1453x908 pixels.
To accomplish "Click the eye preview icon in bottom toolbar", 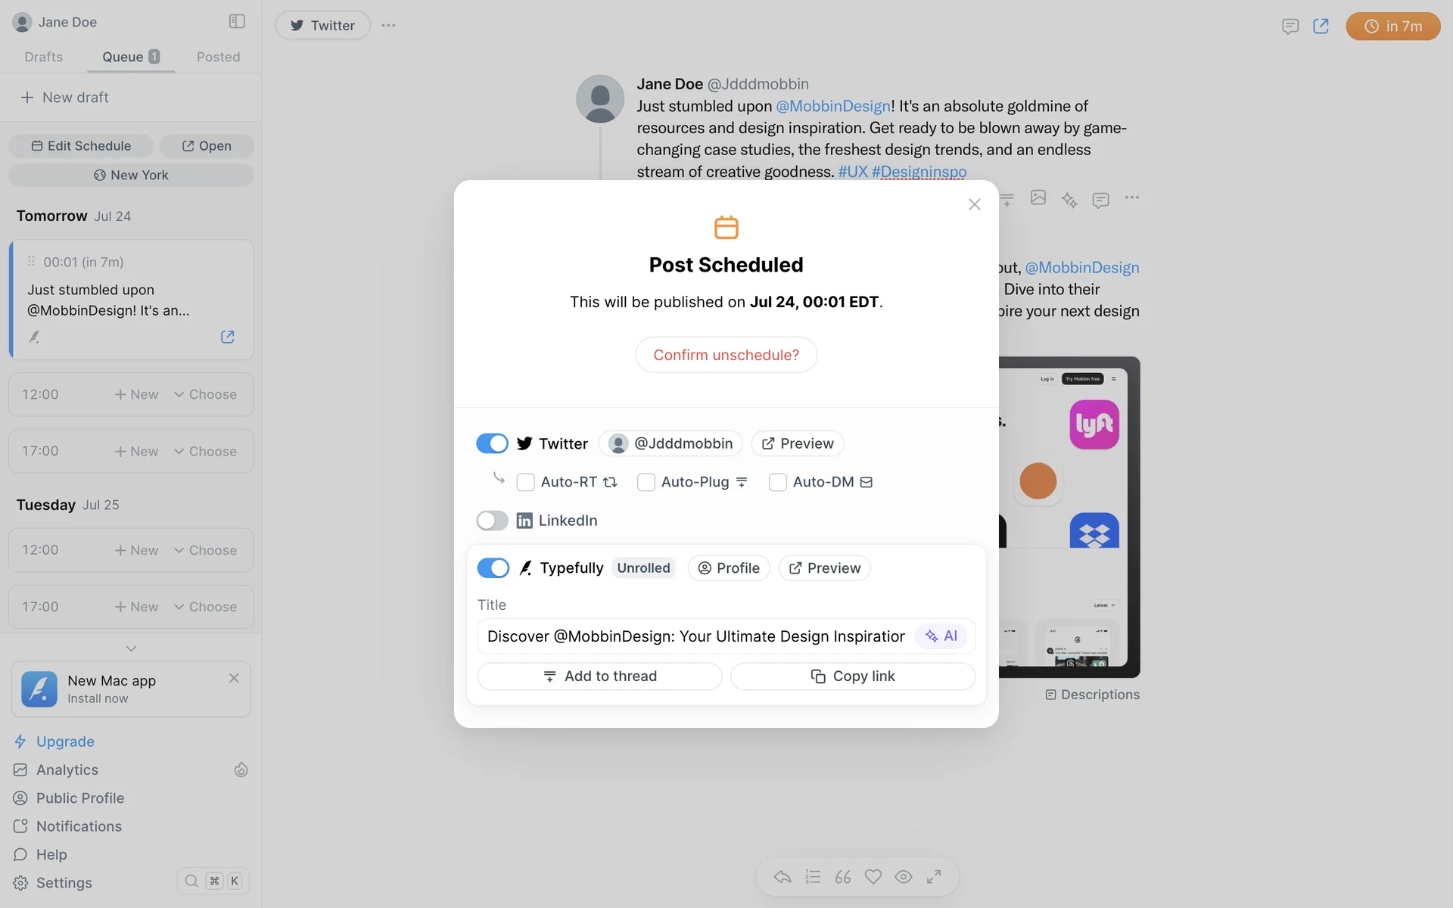I will click(x=904, y=876).
